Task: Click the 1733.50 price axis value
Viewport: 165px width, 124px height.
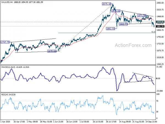Action: [x=160, y=44]
